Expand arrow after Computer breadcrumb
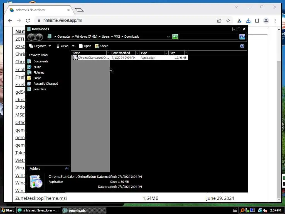 pos(73,37)
